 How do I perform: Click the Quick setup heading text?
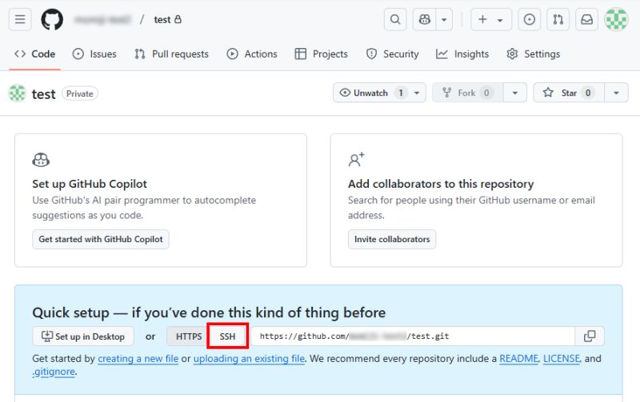pos(209,312)
